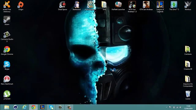
Task: Open File Explorer from taskbar
Action: (x=7, y=107)
